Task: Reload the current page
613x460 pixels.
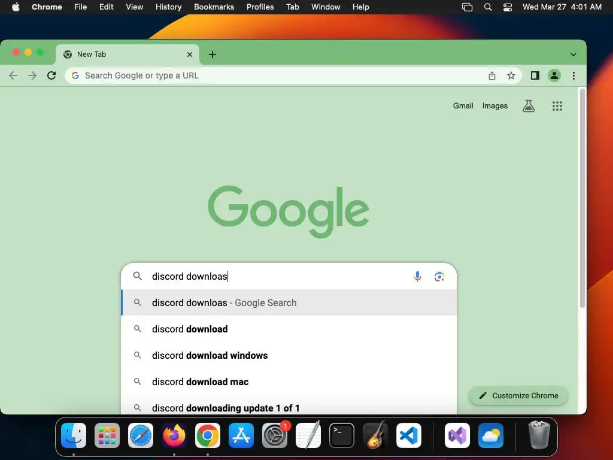Action: pos(51,75)
